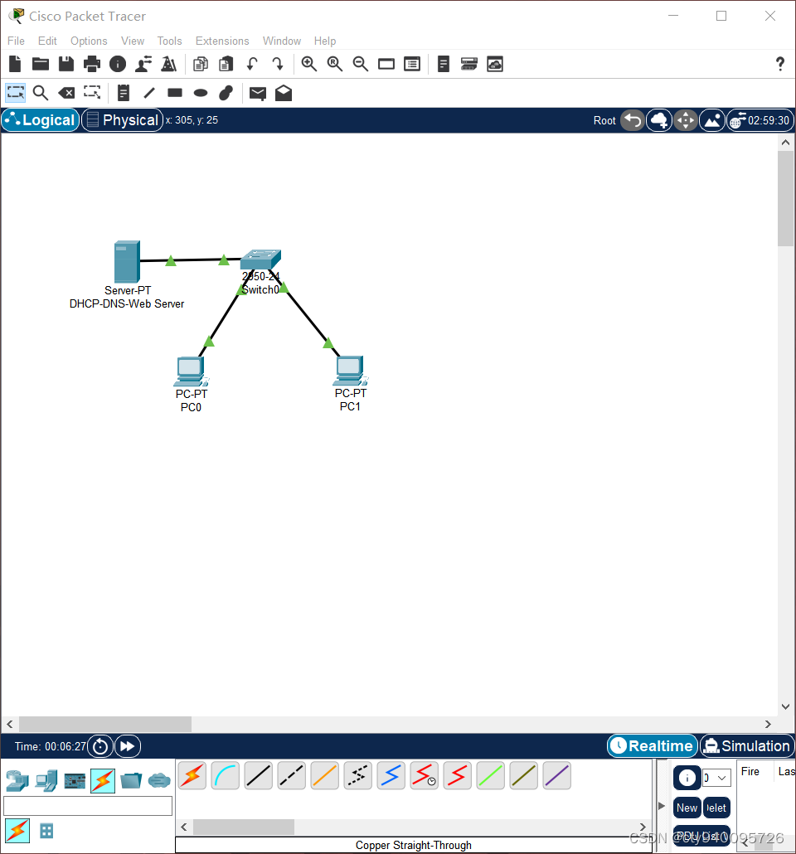Pick Automatically Choose Connection Type cable
This screenshot has height=854, width=796.
[x=192, y=775]
